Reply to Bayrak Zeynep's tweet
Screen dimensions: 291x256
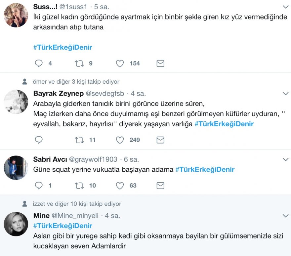tap(39, 140)
